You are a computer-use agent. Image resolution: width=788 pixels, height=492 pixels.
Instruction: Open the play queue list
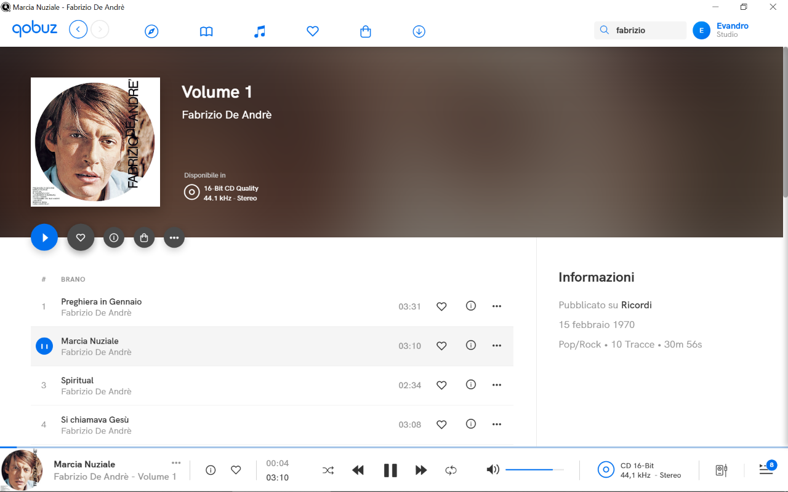(x=767, y=469)
